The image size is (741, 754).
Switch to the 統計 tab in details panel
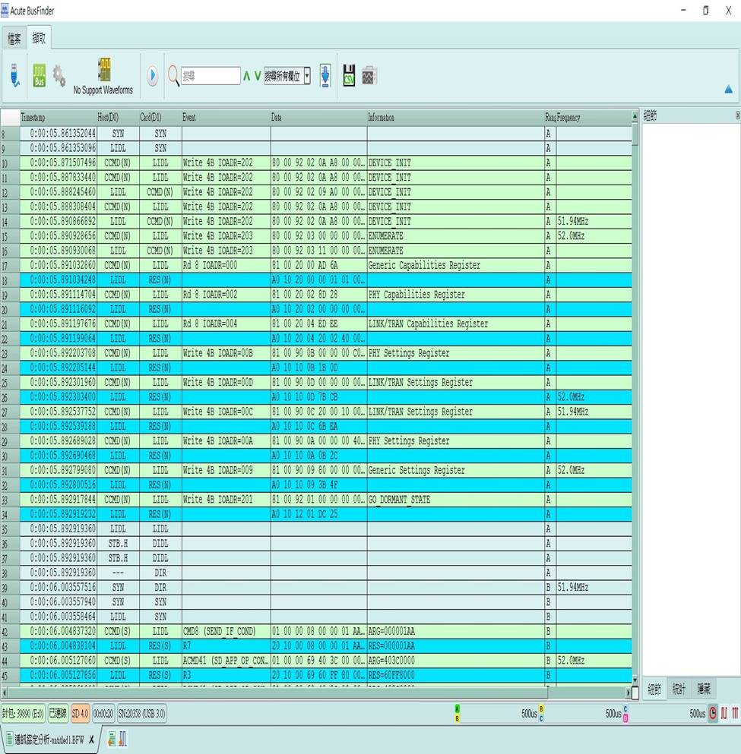(x=679, y=689)
